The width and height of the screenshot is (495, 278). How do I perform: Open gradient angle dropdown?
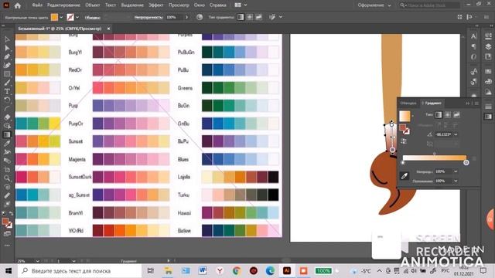(x=456, y=134)
